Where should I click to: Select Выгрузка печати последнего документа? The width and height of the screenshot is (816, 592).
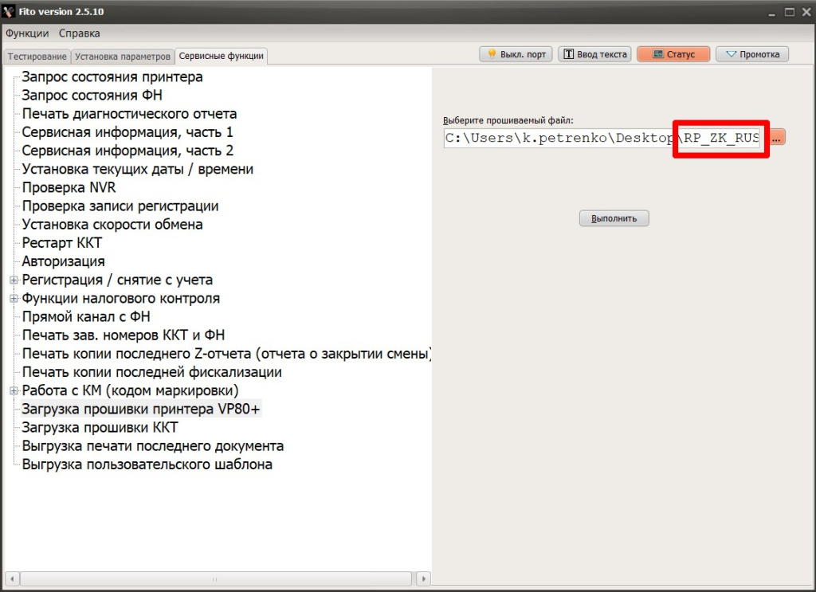click(x=152, y=446)
